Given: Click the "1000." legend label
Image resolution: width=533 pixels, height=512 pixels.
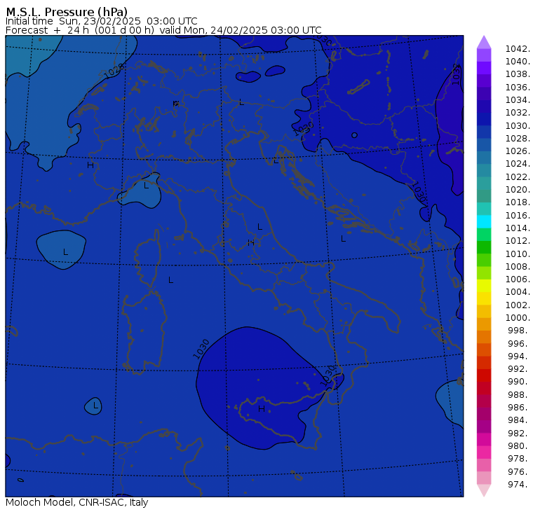Looking at the screenshot, I should pyautogui.click(x=518, y=318).
